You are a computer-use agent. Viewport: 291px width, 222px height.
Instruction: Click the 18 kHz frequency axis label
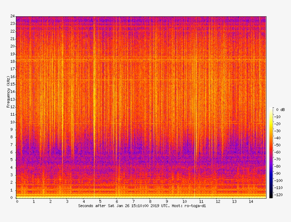tap(12, 61)
